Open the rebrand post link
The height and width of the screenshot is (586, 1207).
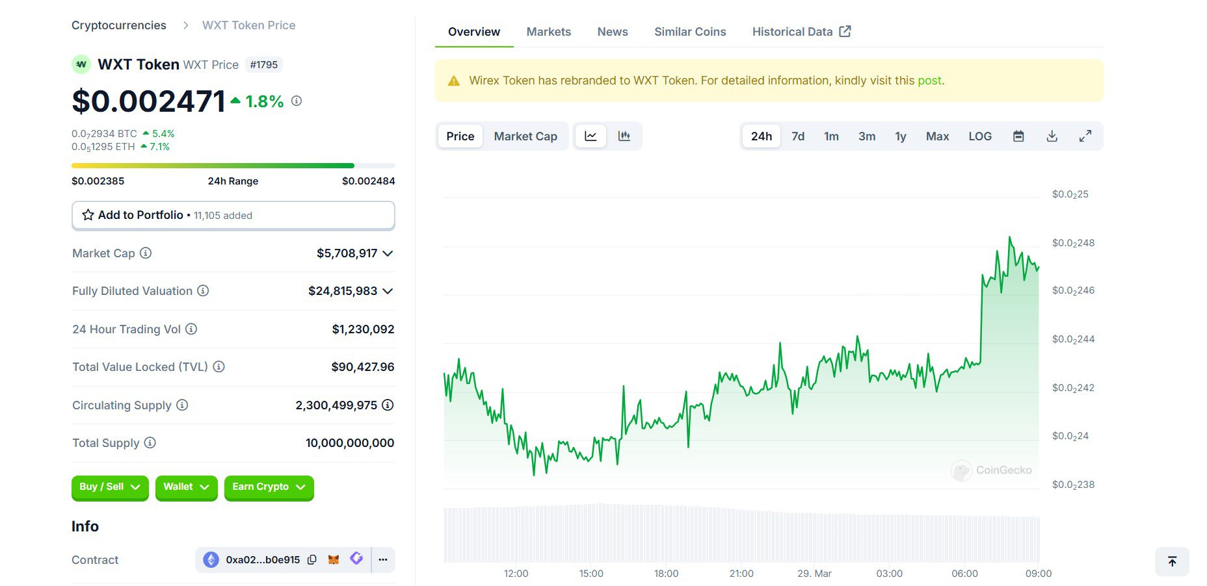pos(929,81)
